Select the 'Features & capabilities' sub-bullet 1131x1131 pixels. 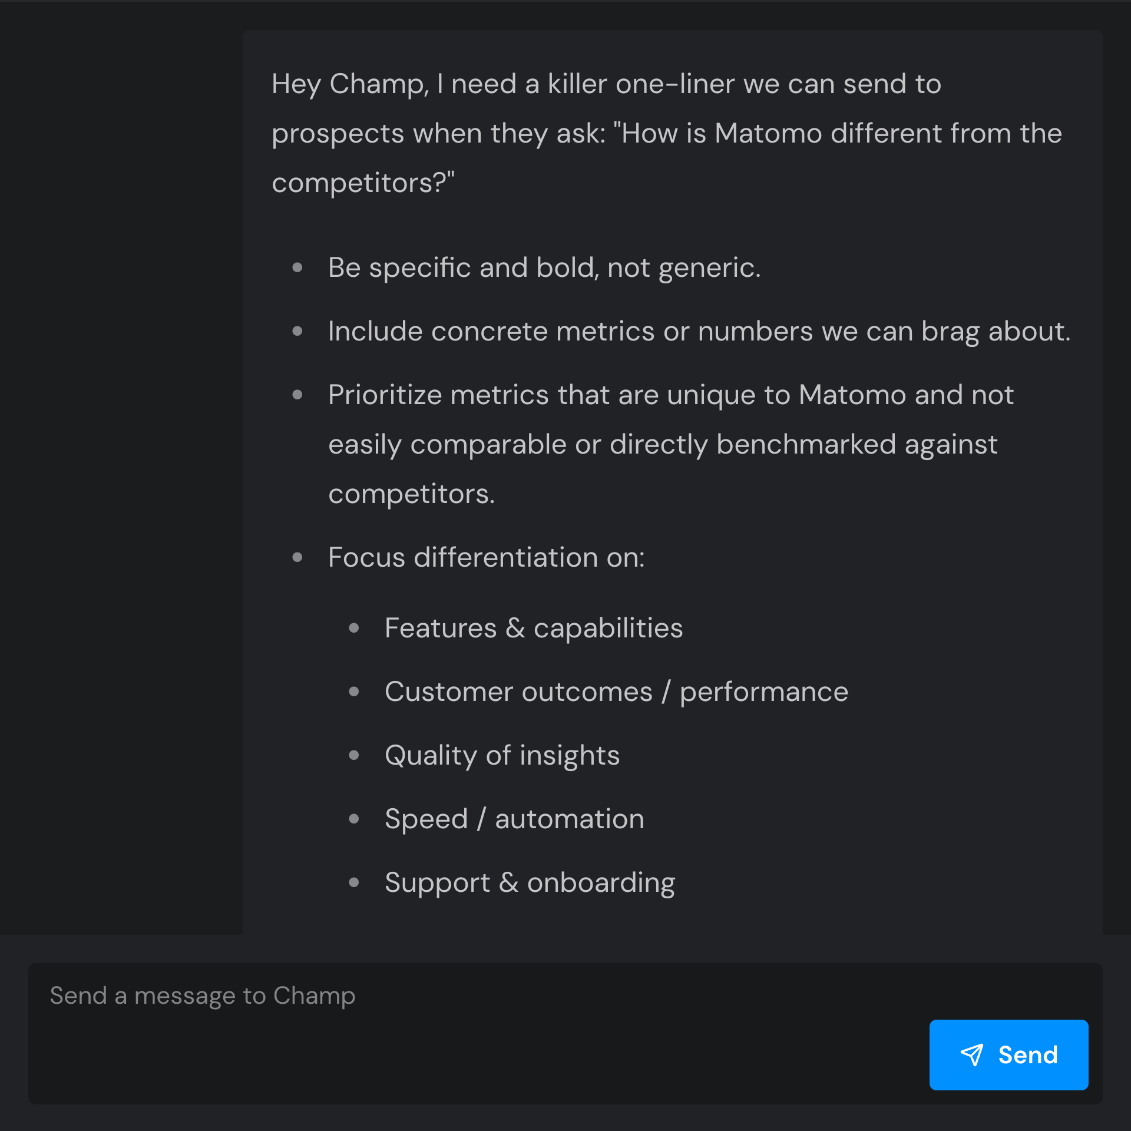[533, 628]
